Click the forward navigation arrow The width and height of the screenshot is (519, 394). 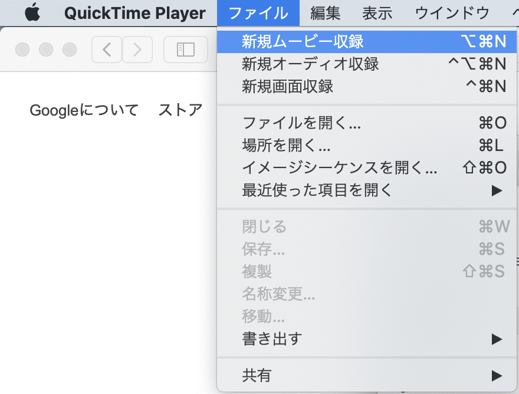pyautogui.click(x=137, y=50)
